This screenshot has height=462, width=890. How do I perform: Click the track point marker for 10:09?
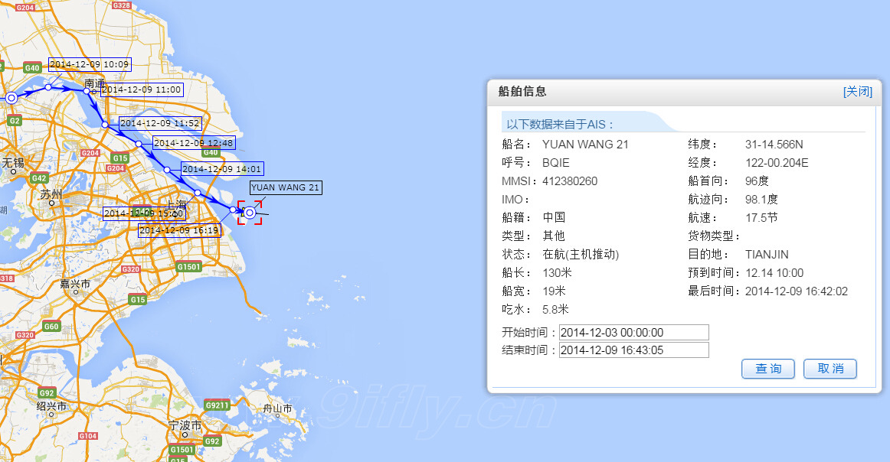click(x=48, y=87)
